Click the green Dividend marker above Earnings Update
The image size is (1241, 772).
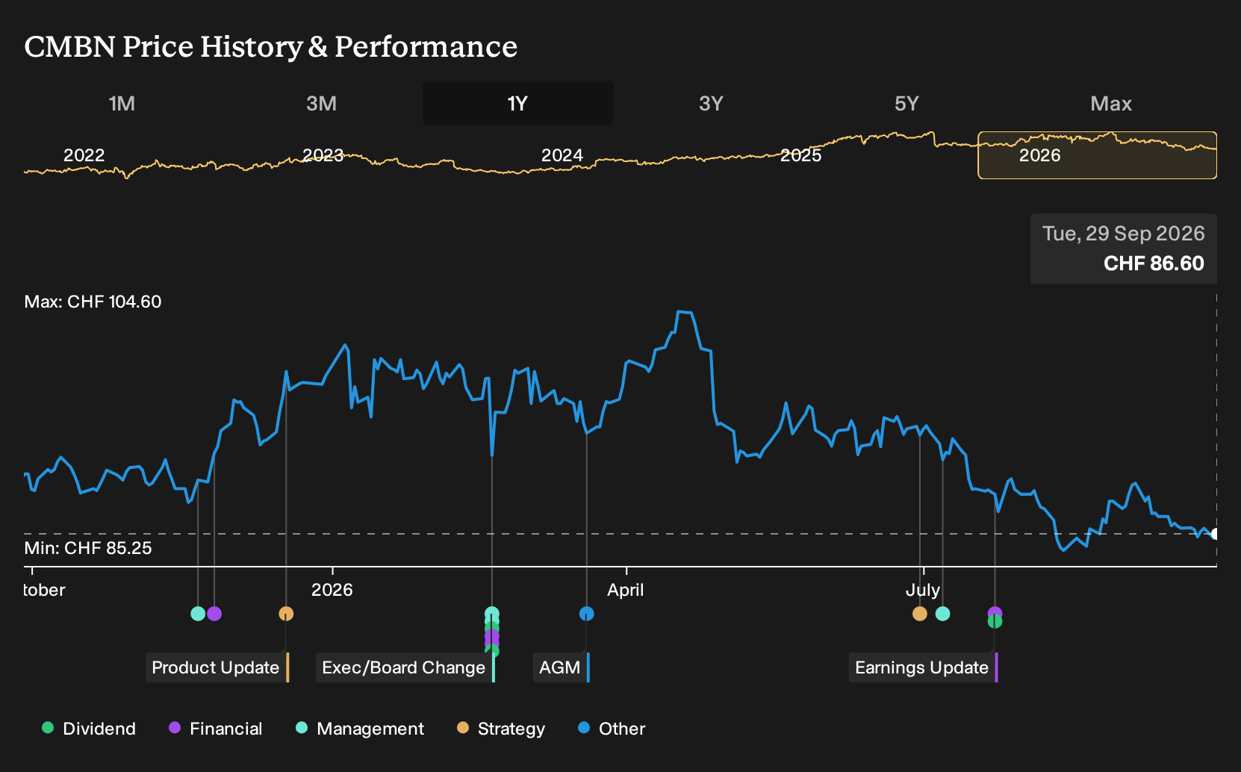coord(995,622)
